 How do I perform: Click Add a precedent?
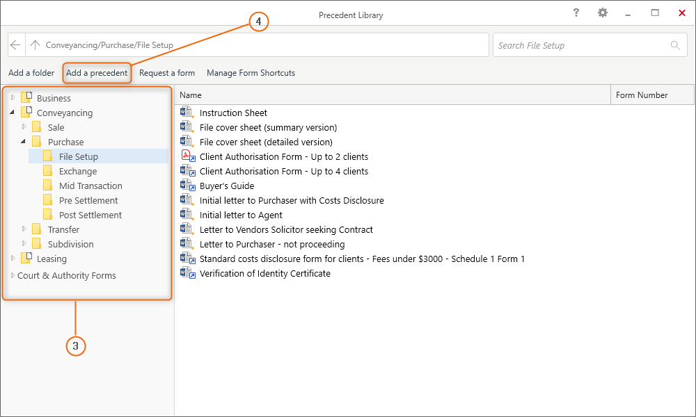97,73
